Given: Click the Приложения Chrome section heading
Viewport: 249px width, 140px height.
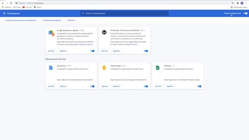Looking at the screenshot, I should 55,59.
